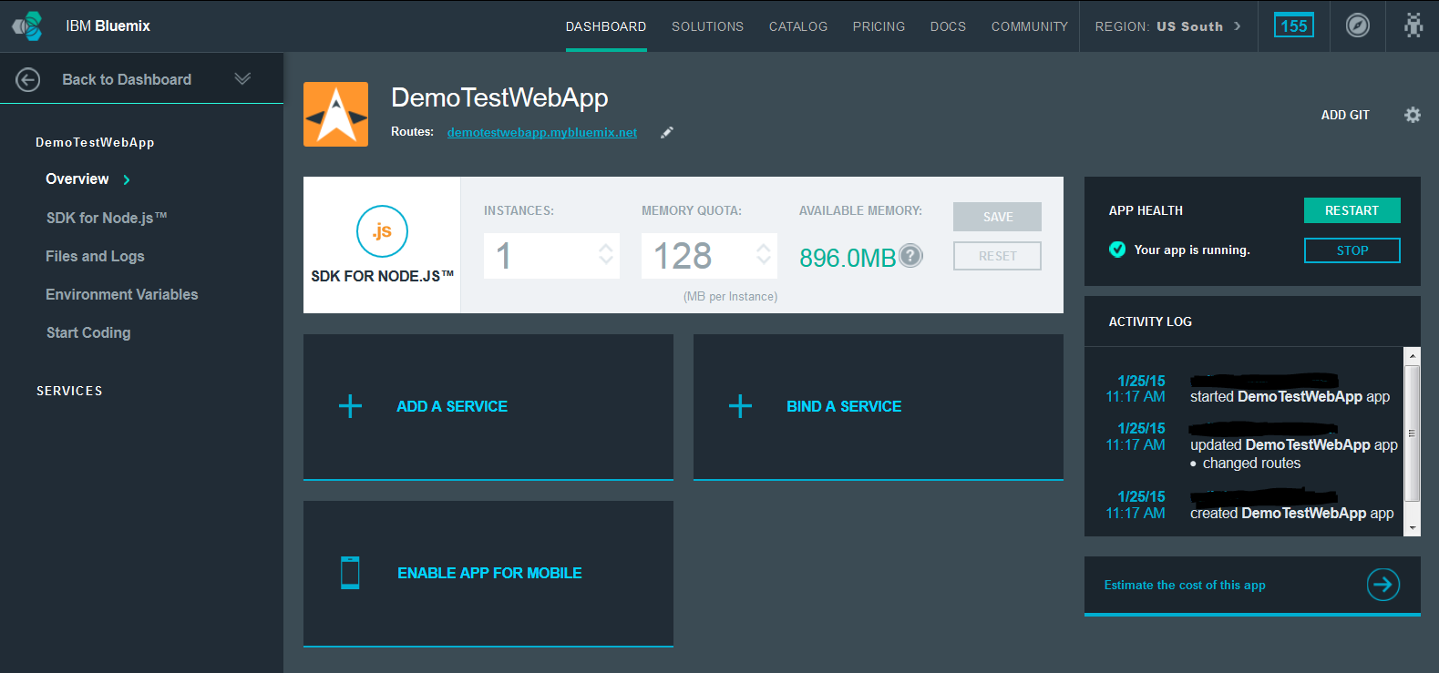Click Estimate the cost of this app
This screenshot has height=673, width=1439.
(x=1185, y=585)
